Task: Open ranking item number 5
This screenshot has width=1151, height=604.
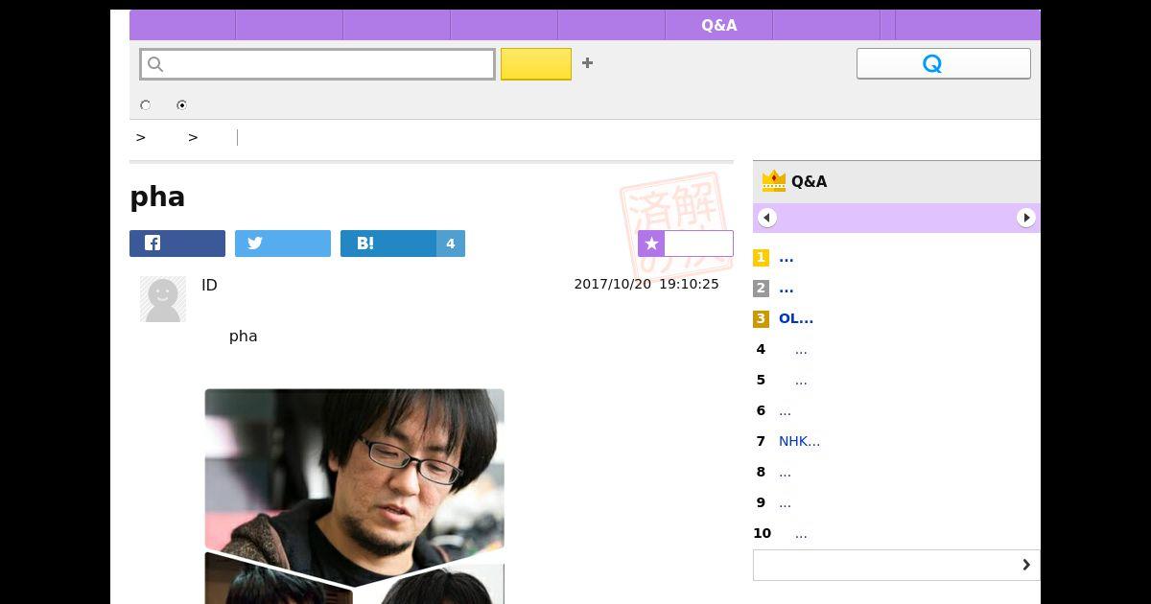Action: (x=801, y=381)
